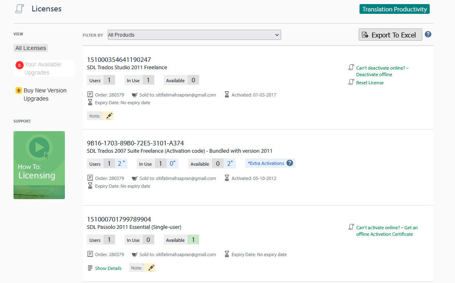Viewport: 455px width, 283px height.
Task: Click the Export To Excel button
Action: 390,35
